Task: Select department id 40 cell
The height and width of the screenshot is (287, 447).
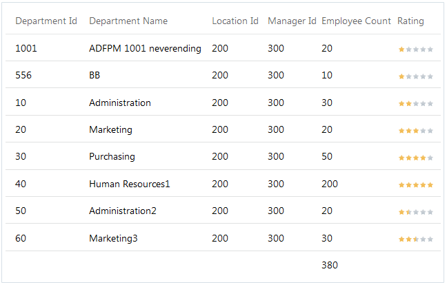Action: point(21,184)
